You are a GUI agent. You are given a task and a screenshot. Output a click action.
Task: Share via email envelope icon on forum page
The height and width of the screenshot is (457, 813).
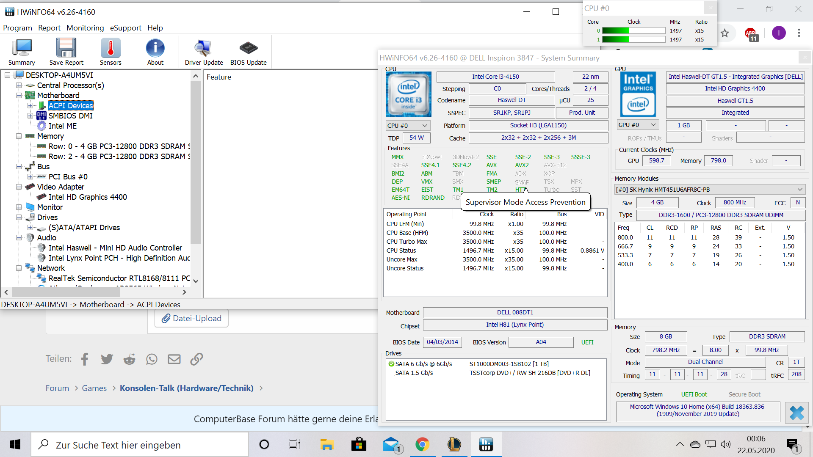pyautogui.click(x=174, y=359)
